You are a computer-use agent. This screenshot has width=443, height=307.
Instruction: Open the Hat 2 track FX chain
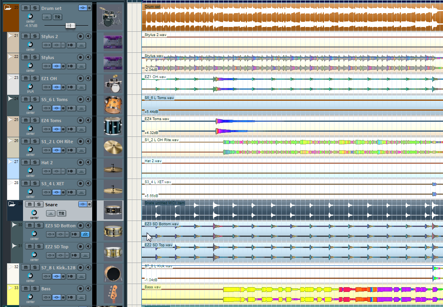point(56,171)
